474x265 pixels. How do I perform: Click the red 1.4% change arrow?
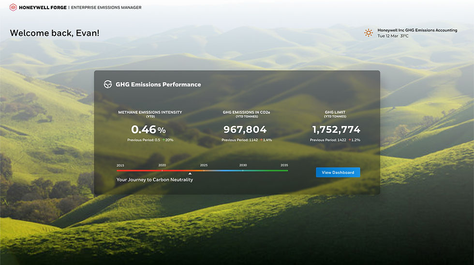[262, 140]
